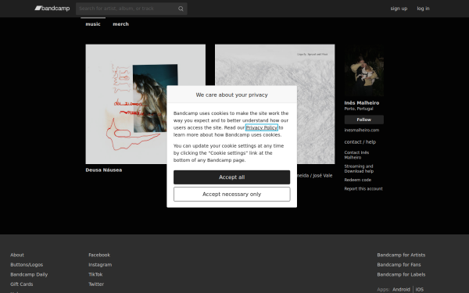This screenshot has width=469, height=293.
Task: Open the About footer link
Action: [x=17, y=255]
